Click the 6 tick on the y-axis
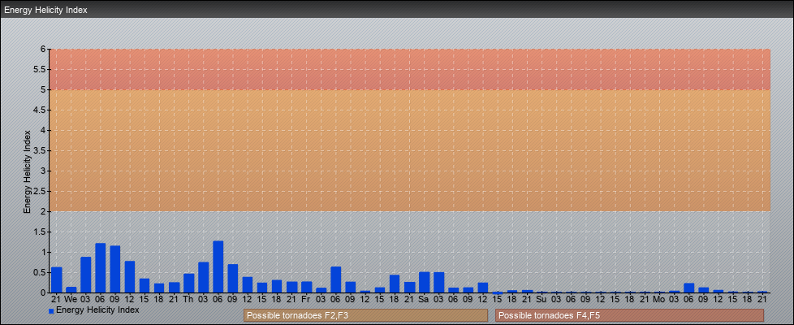 click(x=44, y=50)
